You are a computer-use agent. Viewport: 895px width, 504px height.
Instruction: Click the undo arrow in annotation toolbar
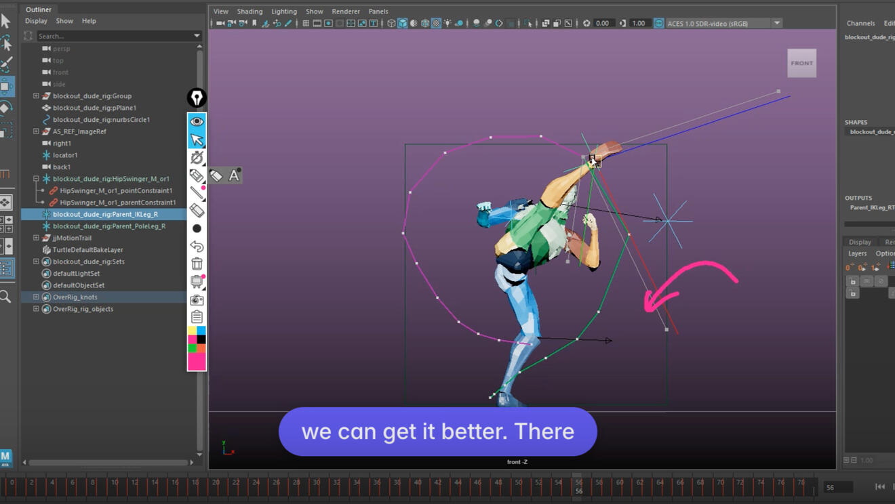[x=197, y=247]
